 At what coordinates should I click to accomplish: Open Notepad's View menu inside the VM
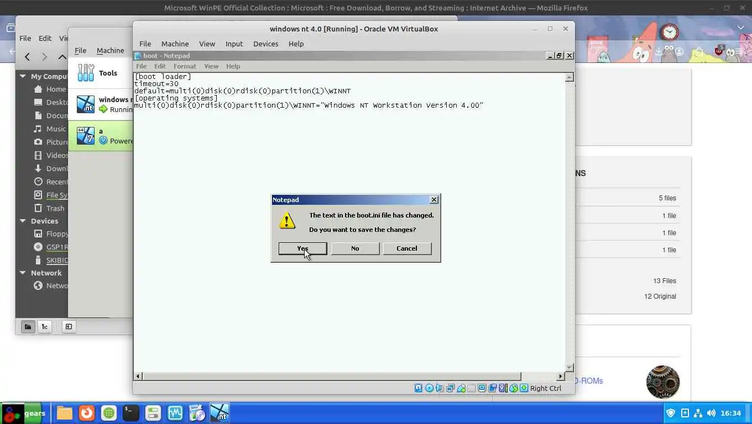click(211, 66)
